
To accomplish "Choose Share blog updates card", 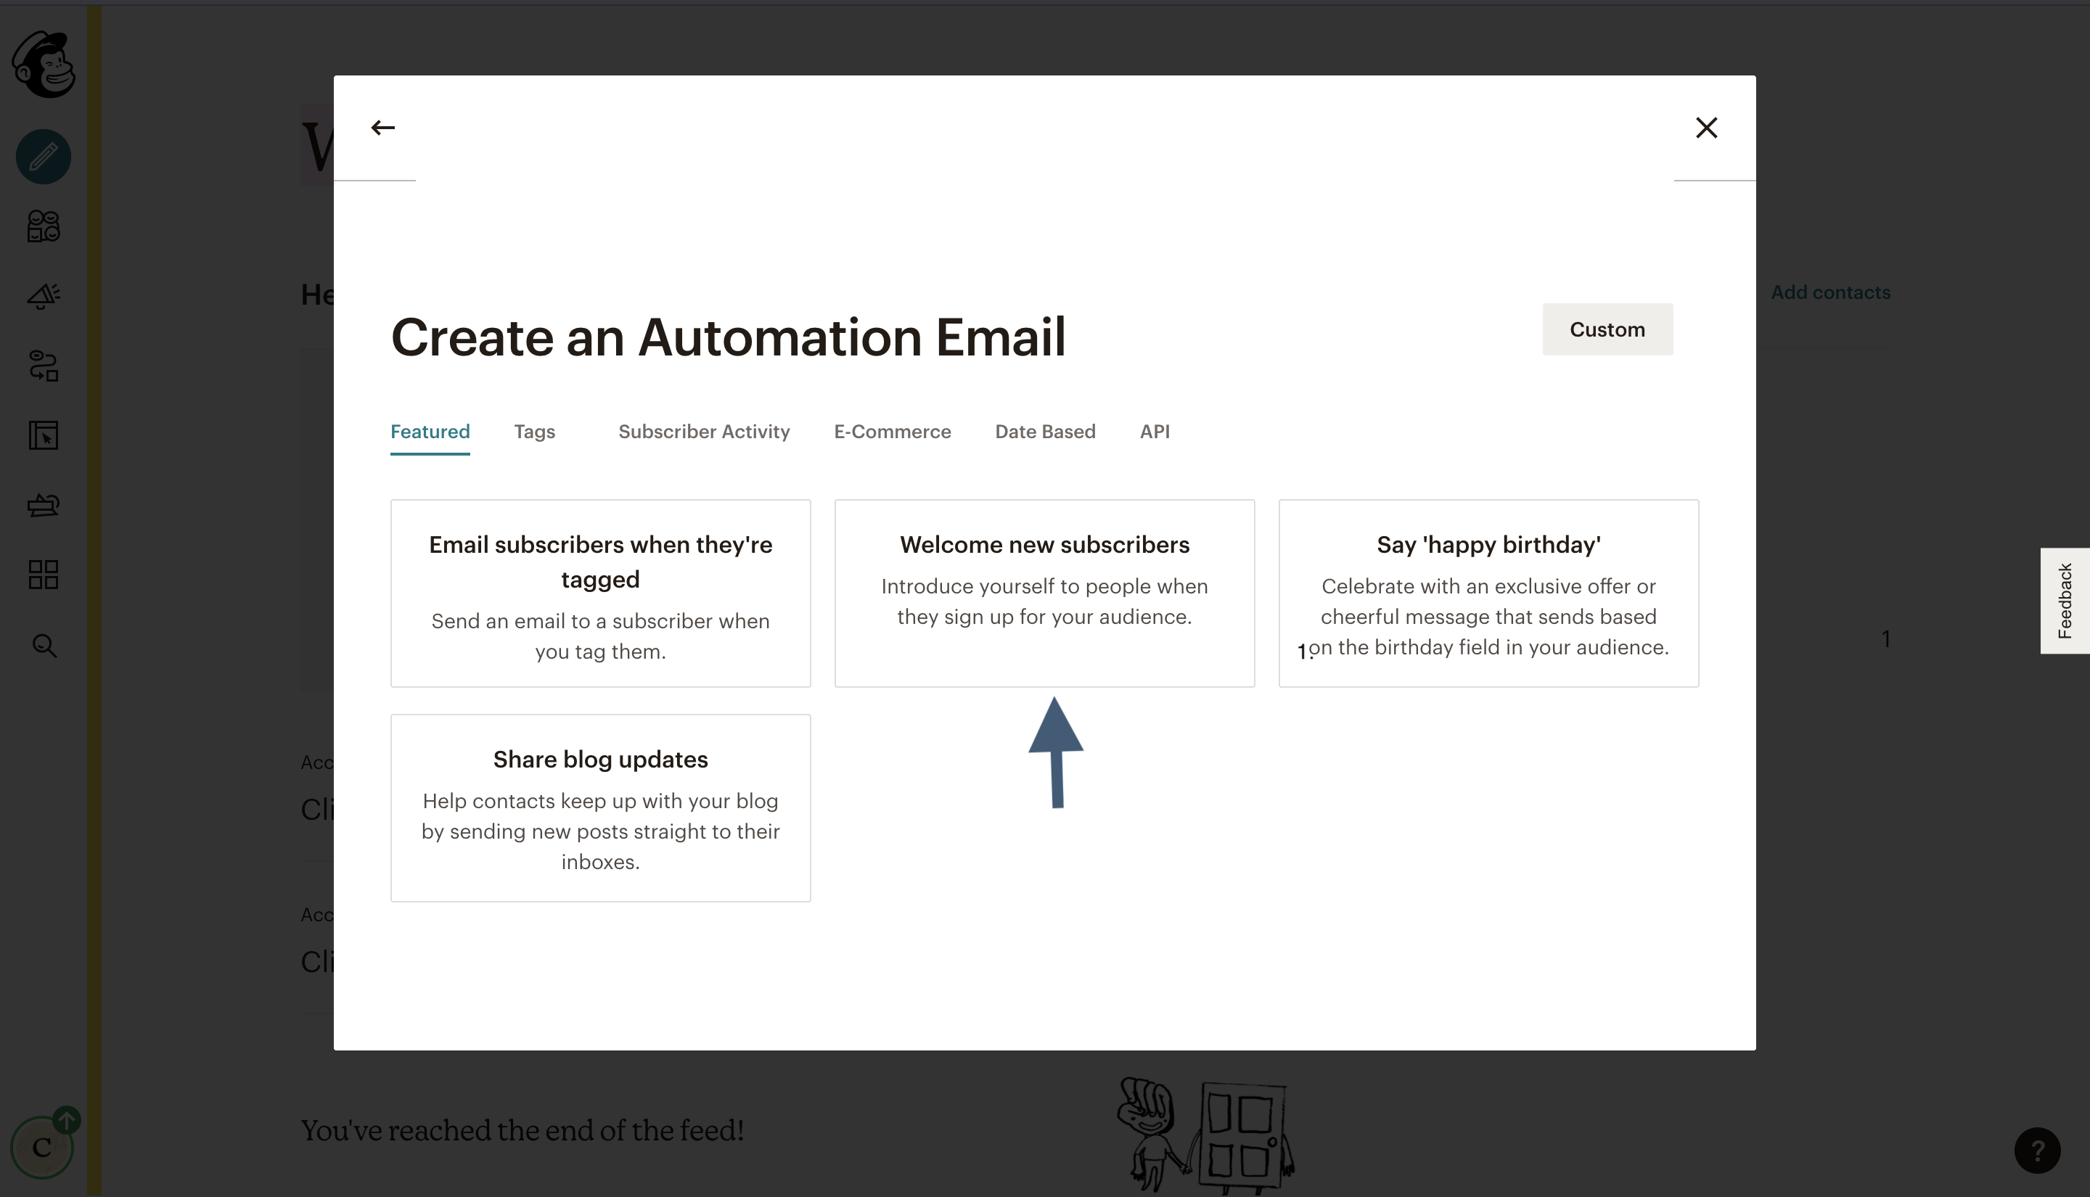I will 600,808.
